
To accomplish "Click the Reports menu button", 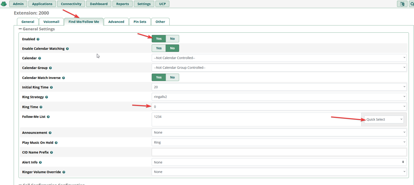I will tap(122, 4).
